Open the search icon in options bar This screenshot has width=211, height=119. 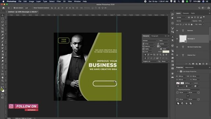199,8
